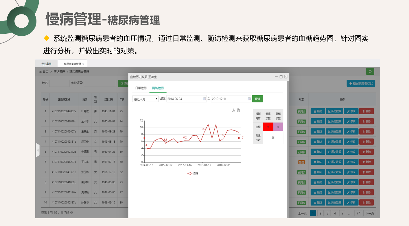Go to page 5 in pagination
The width and height of the screenshot is (409, 226).
click(x=342, y=213)
